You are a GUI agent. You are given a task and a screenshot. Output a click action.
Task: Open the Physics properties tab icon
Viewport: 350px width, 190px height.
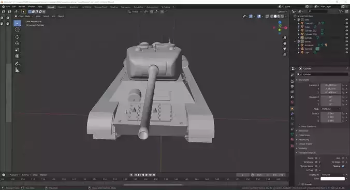[x=292, y=124]
